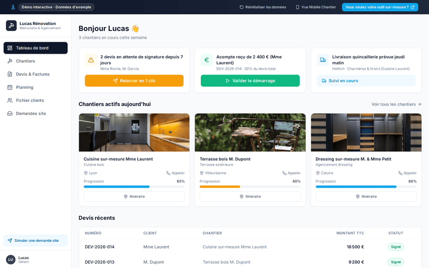Click the Chantiers actifs aujourd'hui heading
This screenshot has width=429, height=268.
[114, 104]
